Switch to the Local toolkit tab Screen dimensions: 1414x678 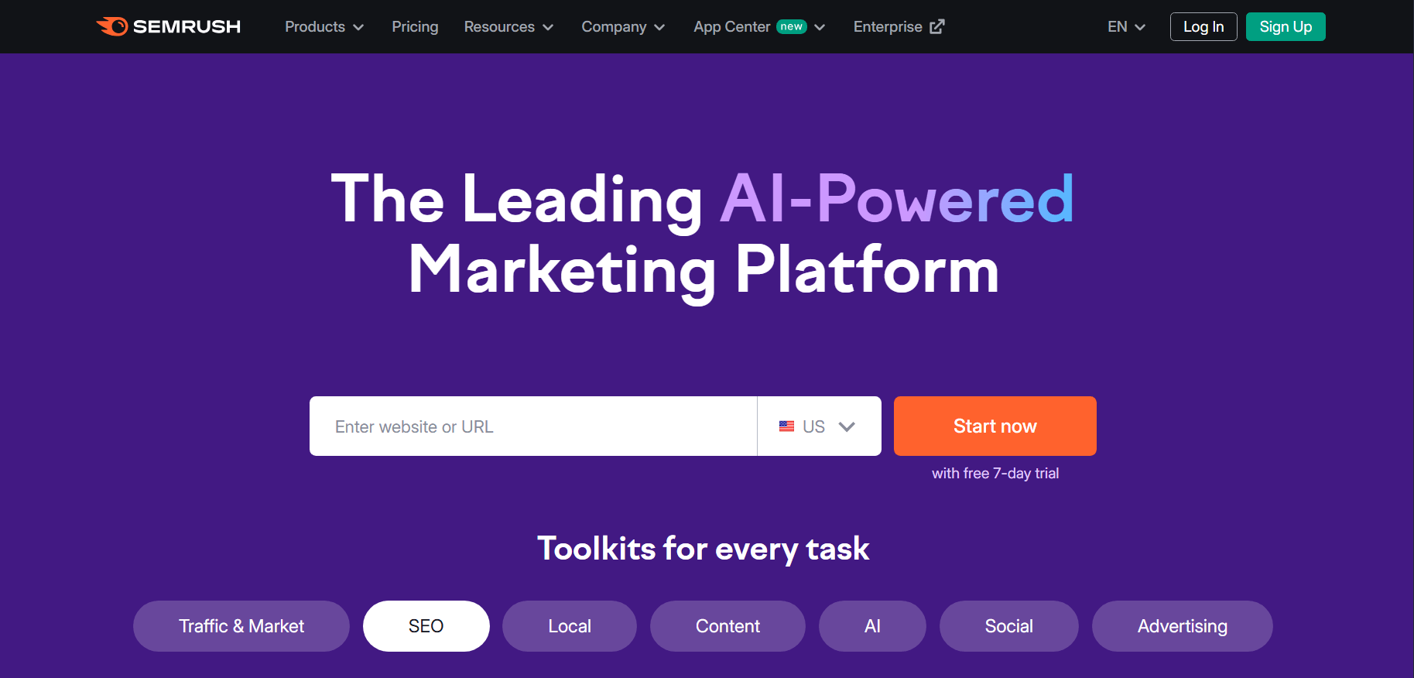click(570, 626)
